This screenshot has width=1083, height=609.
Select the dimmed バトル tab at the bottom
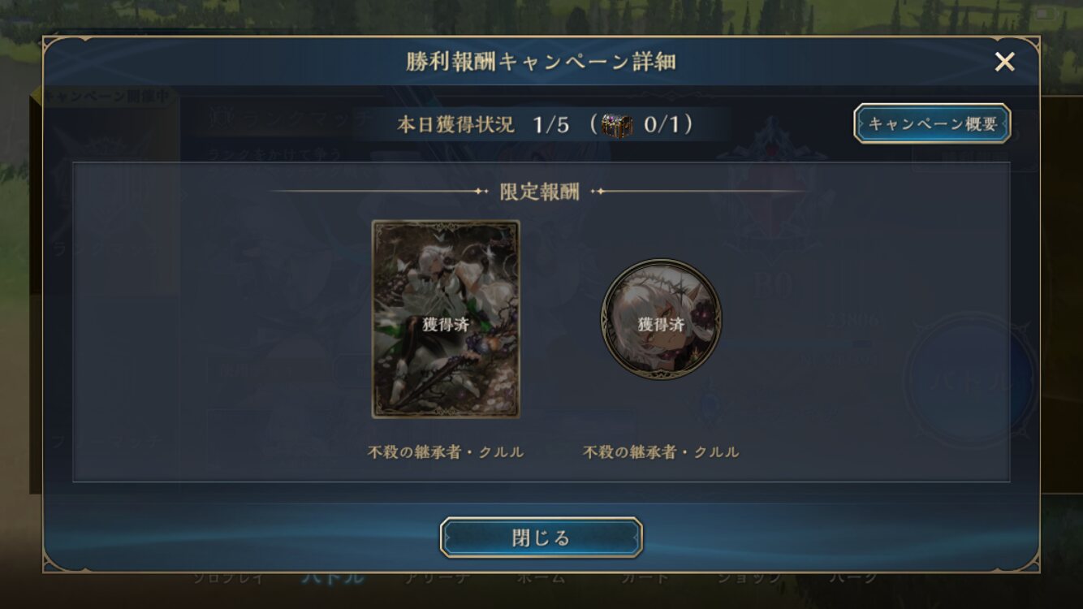coord(333,577)
